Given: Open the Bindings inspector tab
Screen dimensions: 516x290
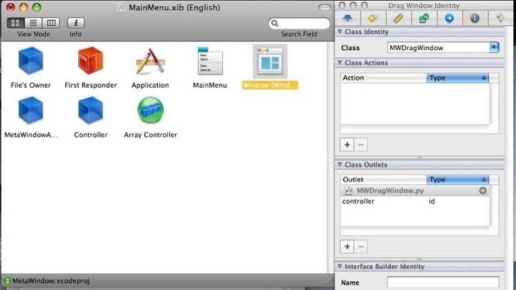Looking at the screenshot, I should tap(424, 18).
